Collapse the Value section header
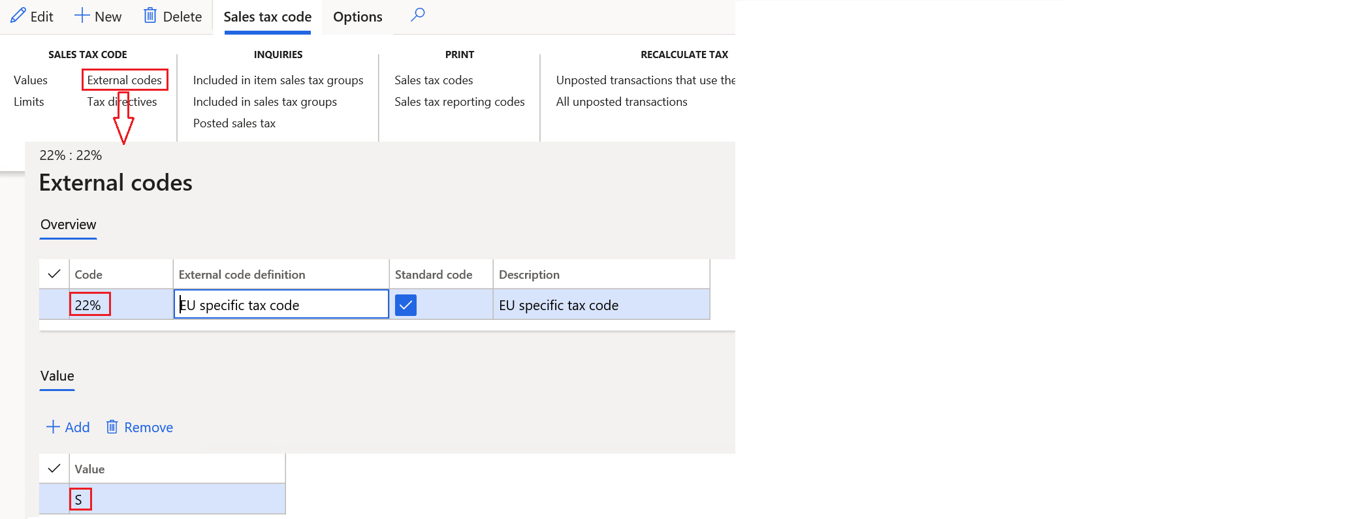 [57, 376]
